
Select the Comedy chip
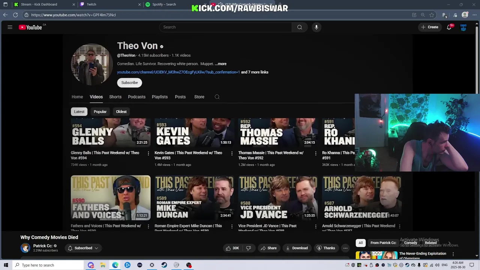[411, 243]
